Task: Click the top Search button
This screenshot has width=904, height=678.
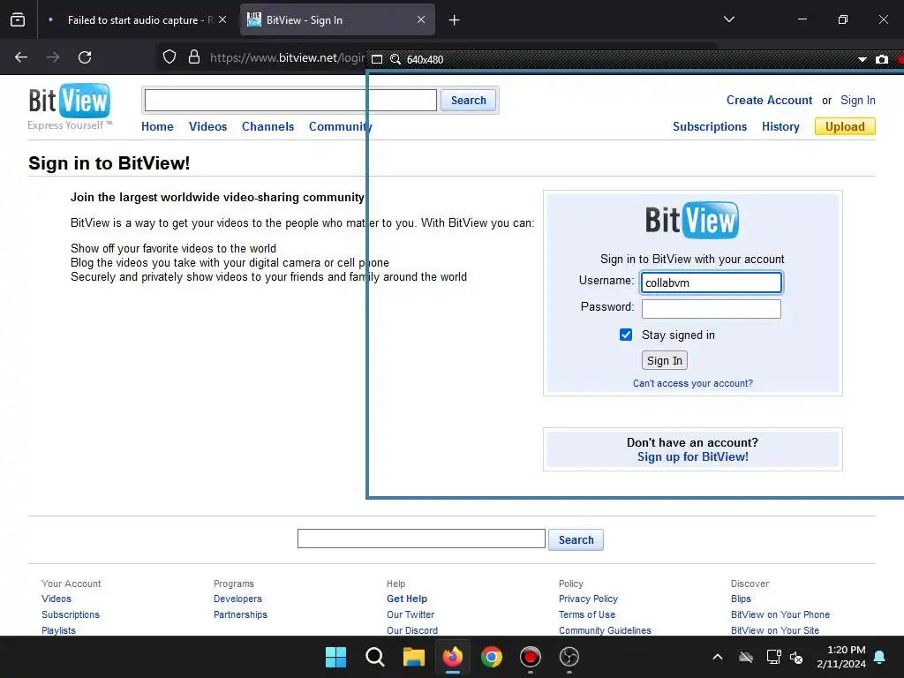Action: [468, 101]
